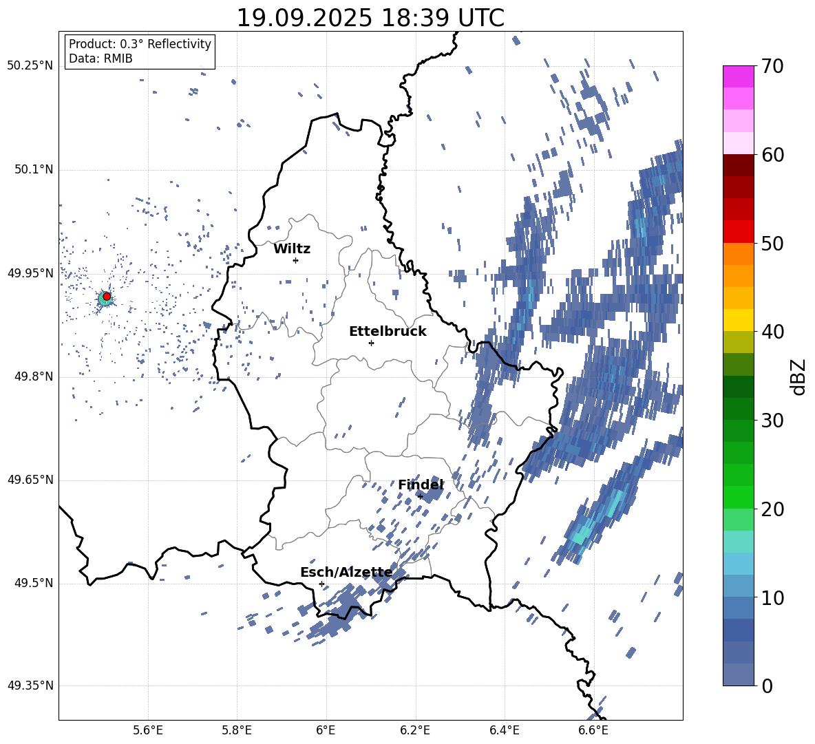The width and height of the screenshot is (815, 744).
Task: Click the 49.35°N latitude label
Action: [30, 685]
